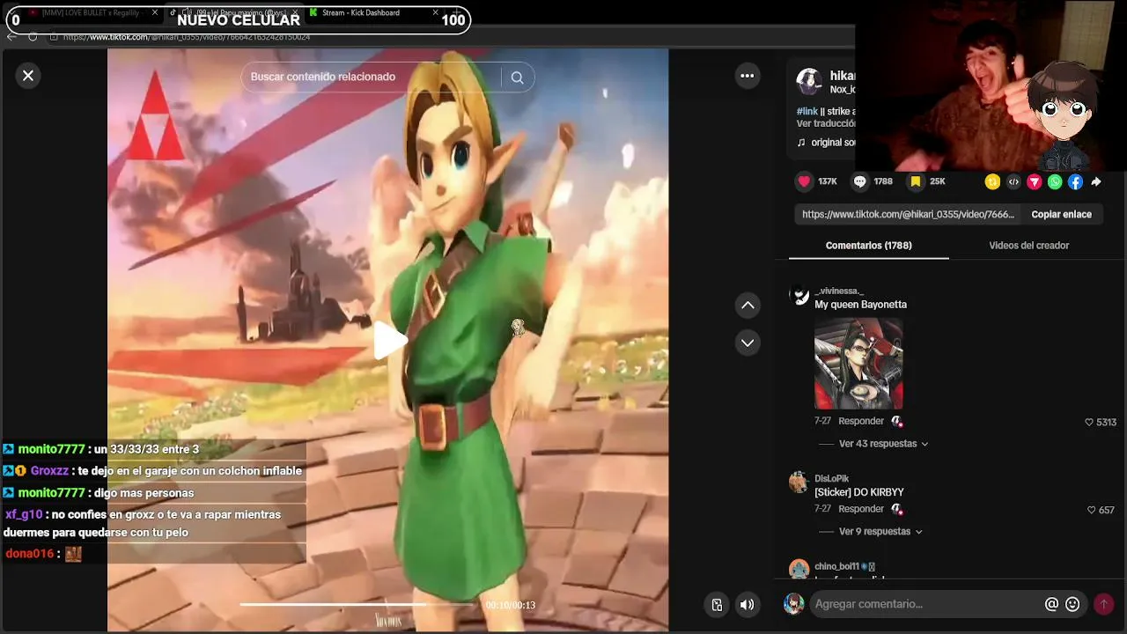Open more share options arrow

tap(1096, 182)
